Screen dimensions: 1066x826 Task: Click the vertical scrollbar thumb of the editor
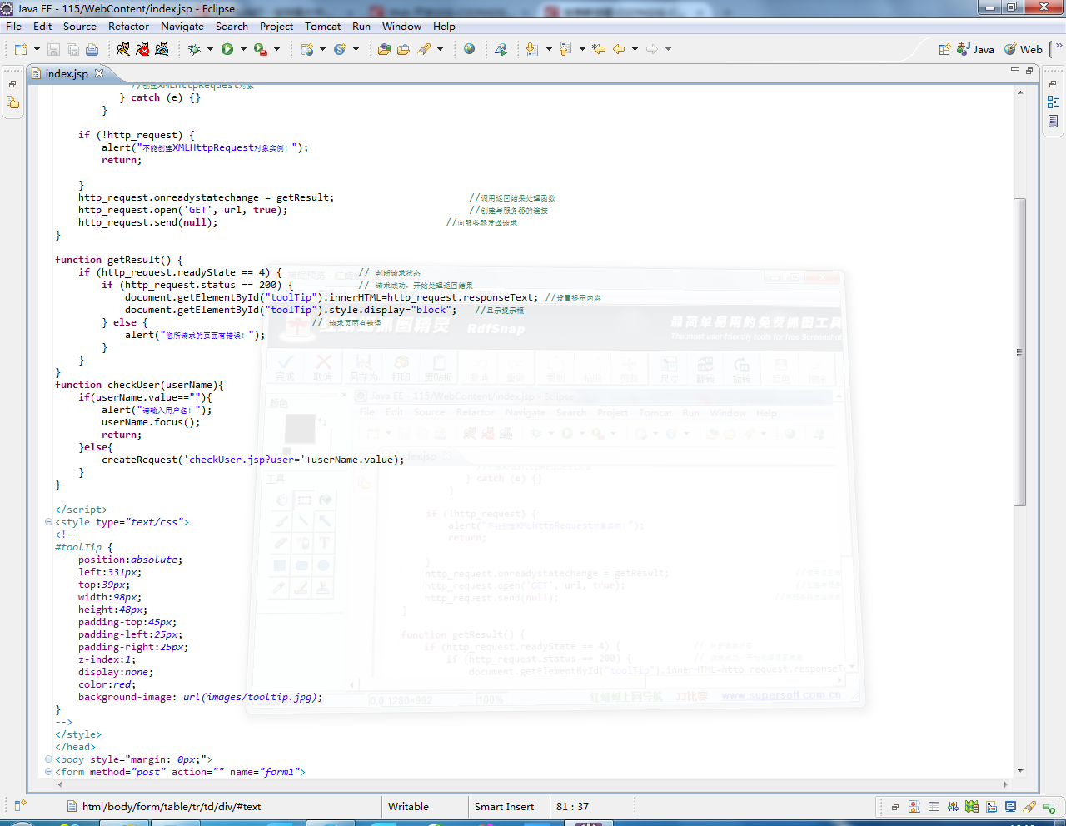click(1019, 351)
